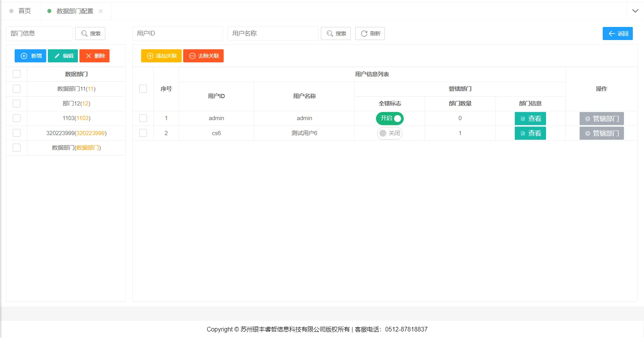
Task: Switch to the 首页 tab
Action: pyautogui.click(x=24, y=11)
